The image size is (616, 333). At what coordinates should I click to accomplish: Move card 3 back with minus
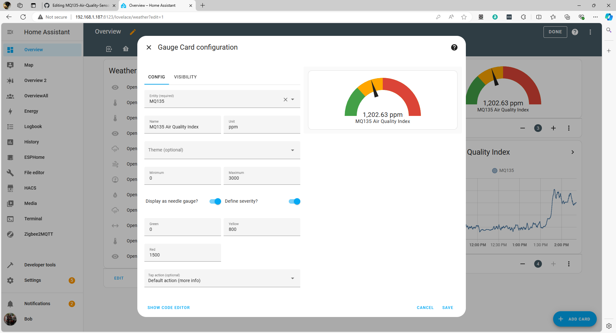[x=523, y=128]
